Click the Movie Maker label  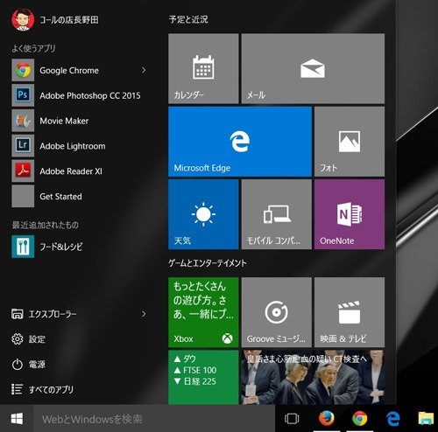click(64, 121)
